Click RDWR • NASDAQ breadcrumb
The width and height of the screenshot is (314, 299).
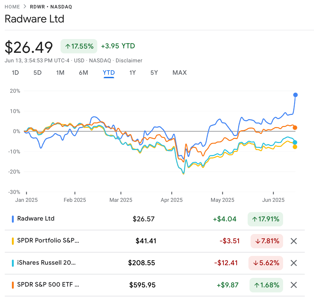(51, 7)
